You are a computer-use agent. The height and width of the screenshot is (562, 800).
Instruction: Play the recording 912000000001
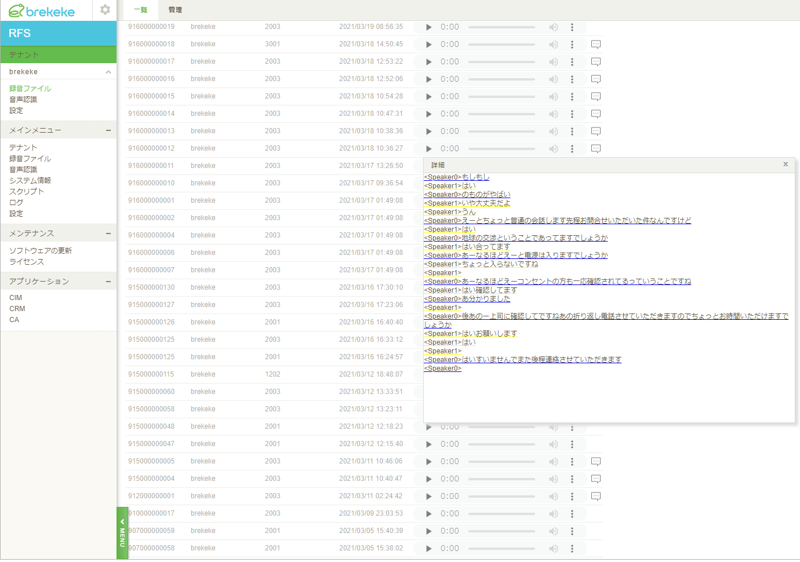click(x=428, y=497)
